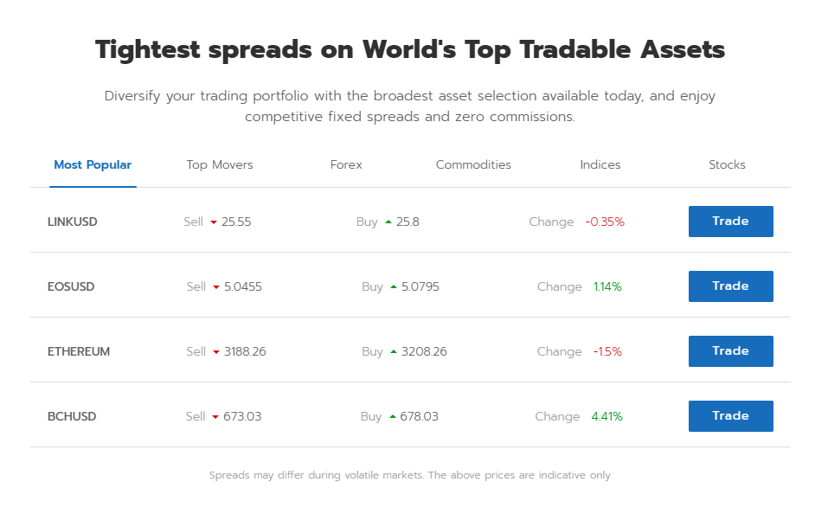Click the green arrow beside BCHUSD buy 678.03
This screenshot has height=514, width=828.
point(392,417)
